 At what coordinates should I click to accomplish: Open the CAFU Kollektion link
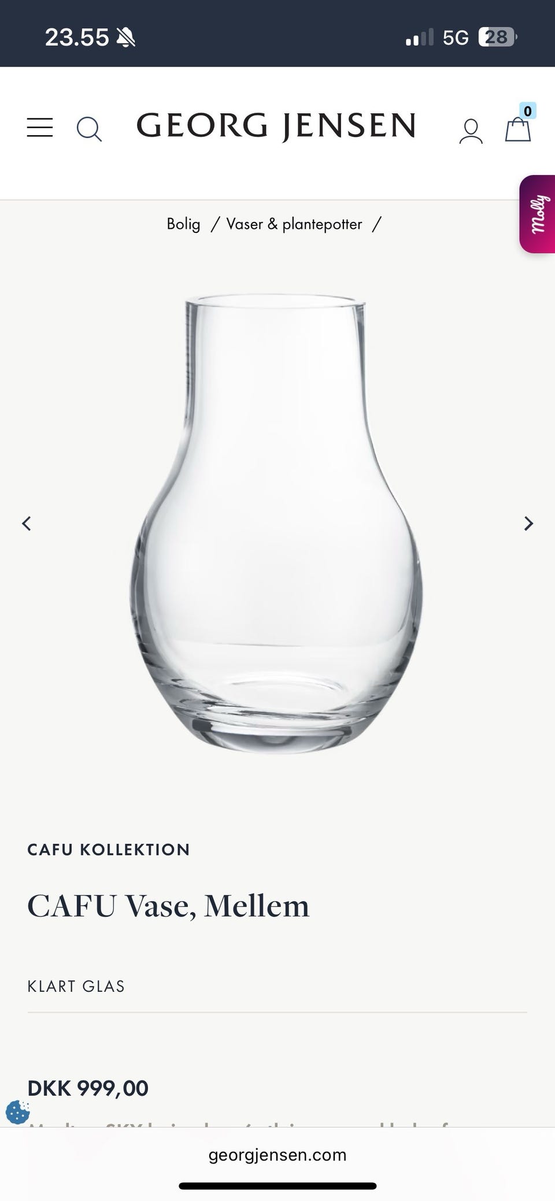click(109, 850)
